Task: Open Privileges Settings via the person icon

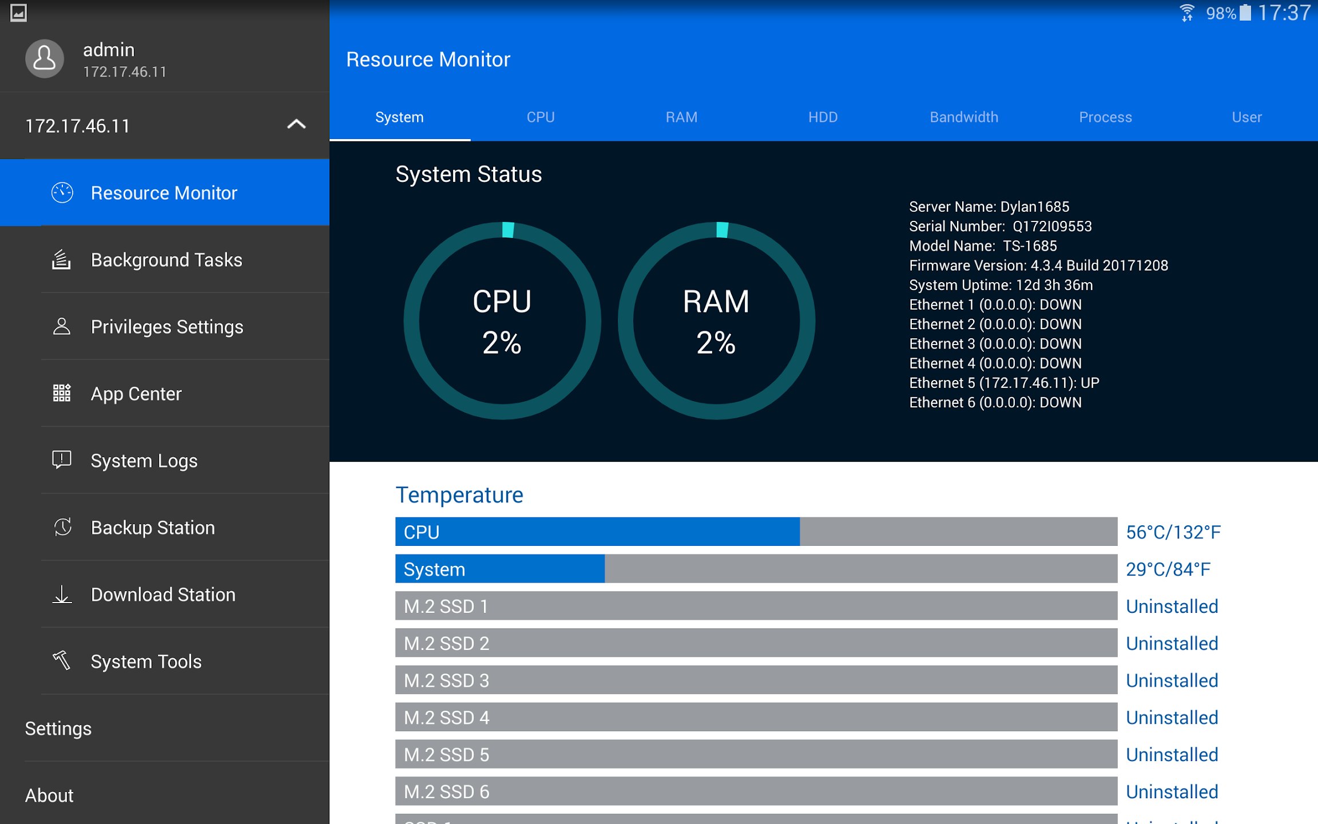Action: pyautogui.click(x=61, y=326)
